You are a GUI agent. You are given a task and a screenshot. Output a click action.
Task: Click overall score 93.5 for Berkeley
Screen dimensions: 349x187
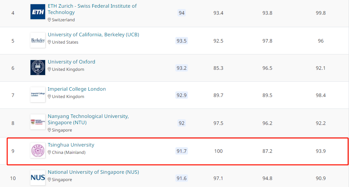click(x=182, y=41)
